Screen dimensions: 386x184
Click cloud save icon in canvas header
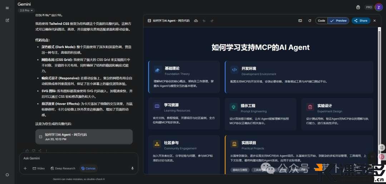196,21
